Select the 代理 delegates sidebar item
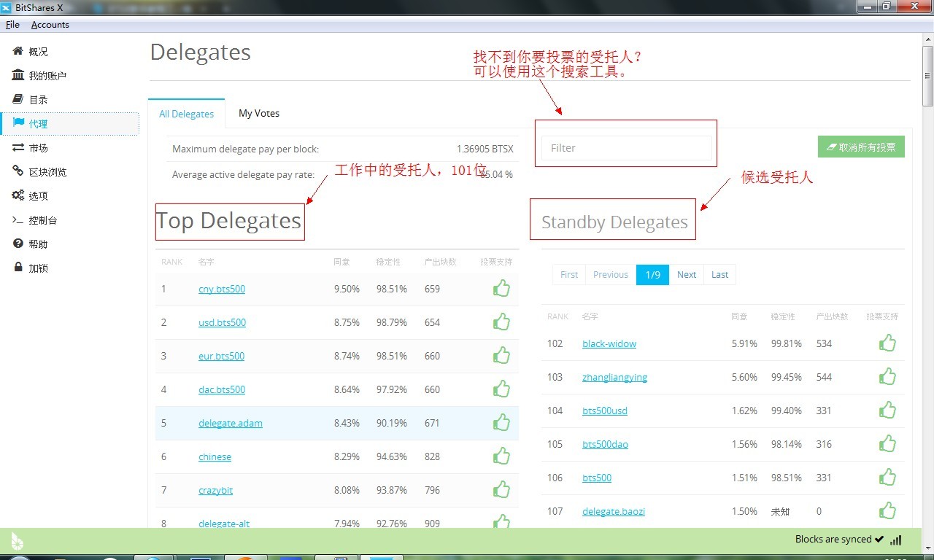Image resolution: width=934 pixels, height=560 pixels. coord(69,124)
